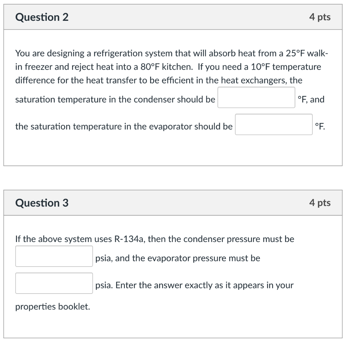The width and height of the screenshot is (355, 349).
Task: Click the Question 3 heading
Action: [42, 203]
